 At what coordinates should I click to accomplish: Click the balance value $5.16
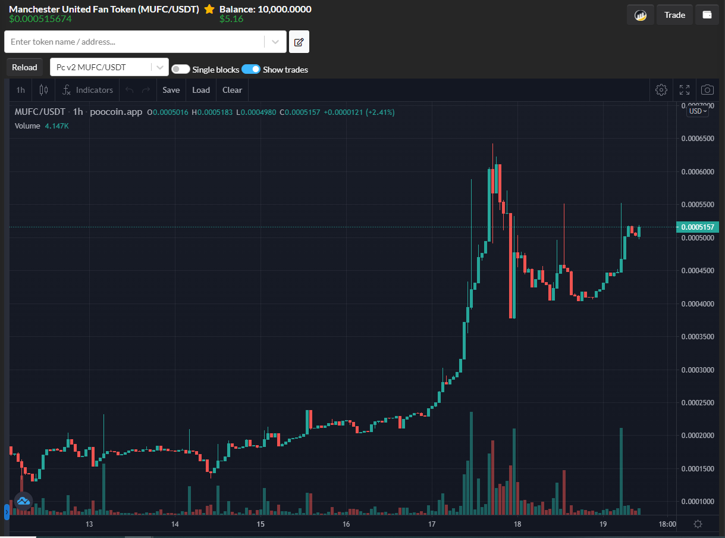point(231,19)
